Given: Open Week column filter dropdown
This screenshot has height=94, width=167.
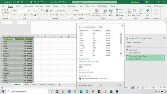Looking at the screenshot, I should [x=33, y=39].
